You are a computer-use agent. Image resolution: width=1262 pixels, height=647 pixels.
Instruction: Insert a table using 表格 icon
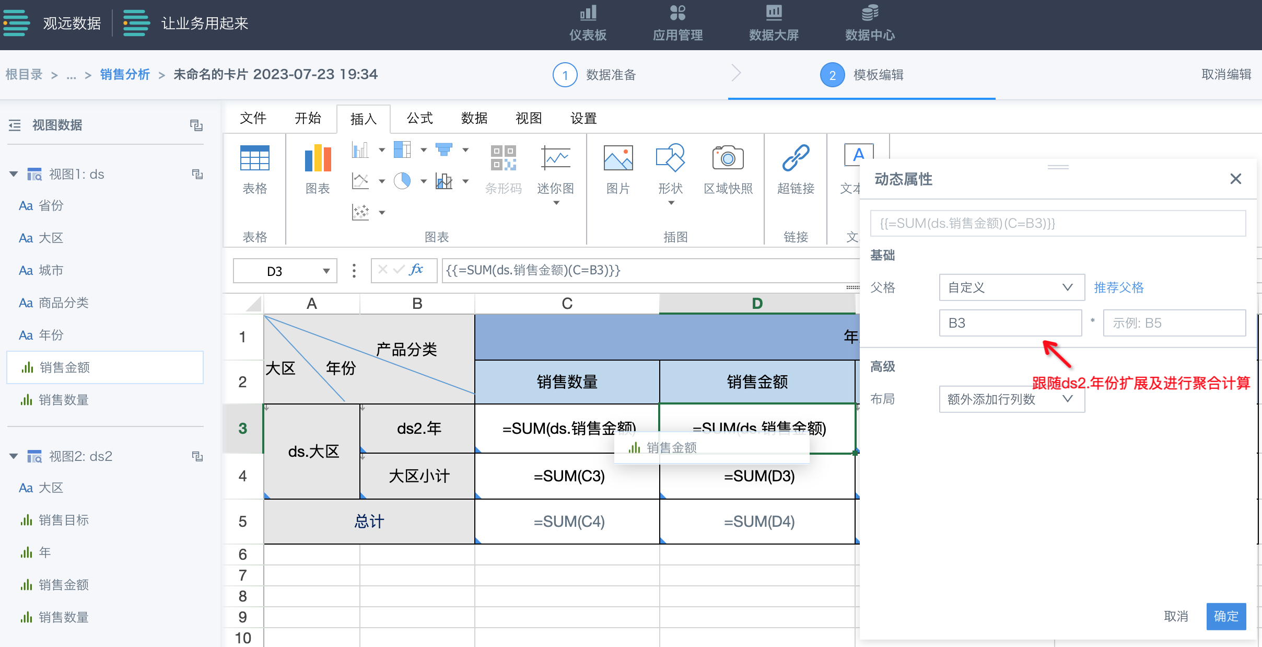pos(254,159)
